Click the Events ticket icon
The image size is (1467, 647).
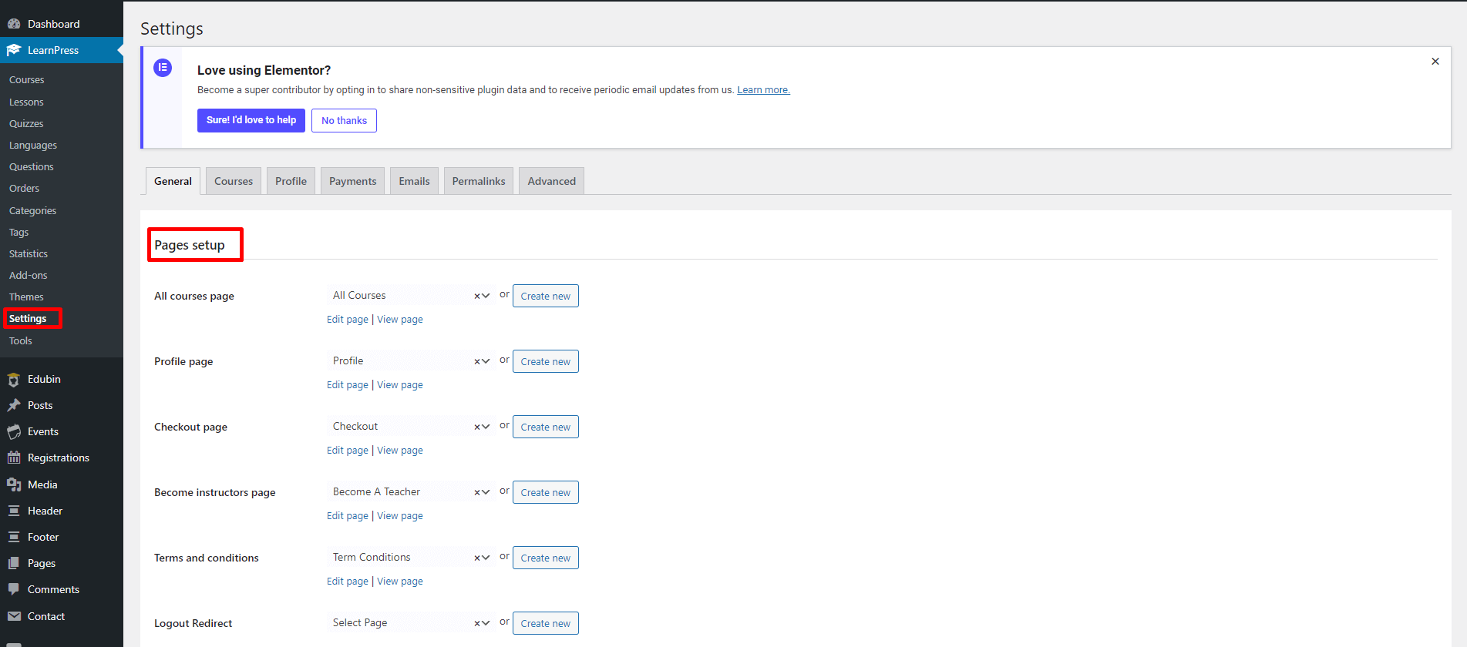(x=14, y=432)
